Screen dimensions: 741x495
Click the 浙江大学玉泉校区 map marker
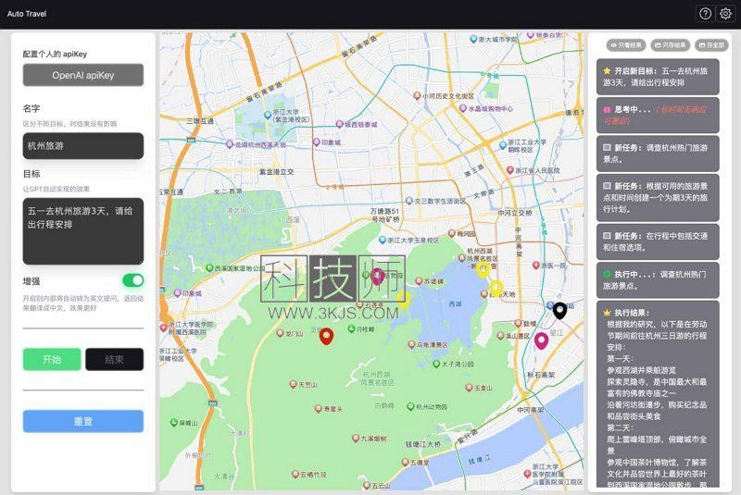383,240
